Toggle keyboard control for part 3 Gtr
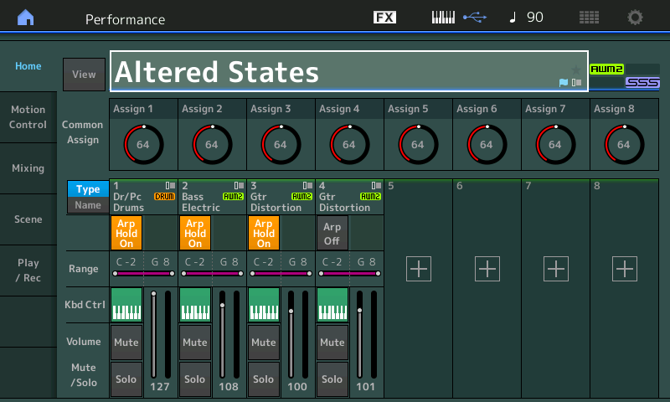Viewport: 670px width, 402px height. [x=264, y=305]
